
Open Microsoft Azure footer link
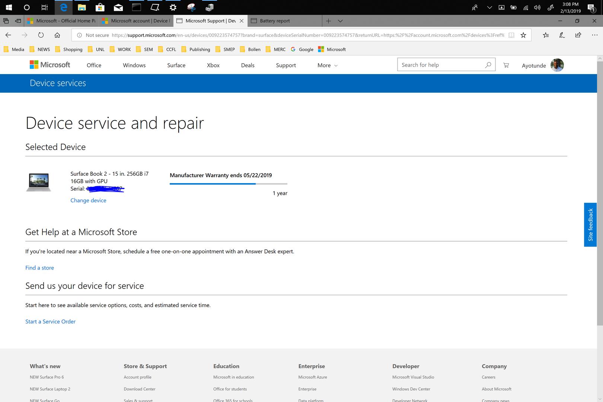(x=313, y=377)
